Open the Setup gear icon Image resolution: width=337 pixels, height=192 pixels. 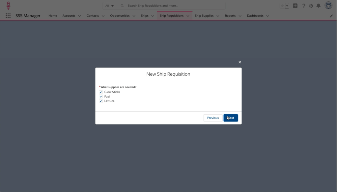311,6
